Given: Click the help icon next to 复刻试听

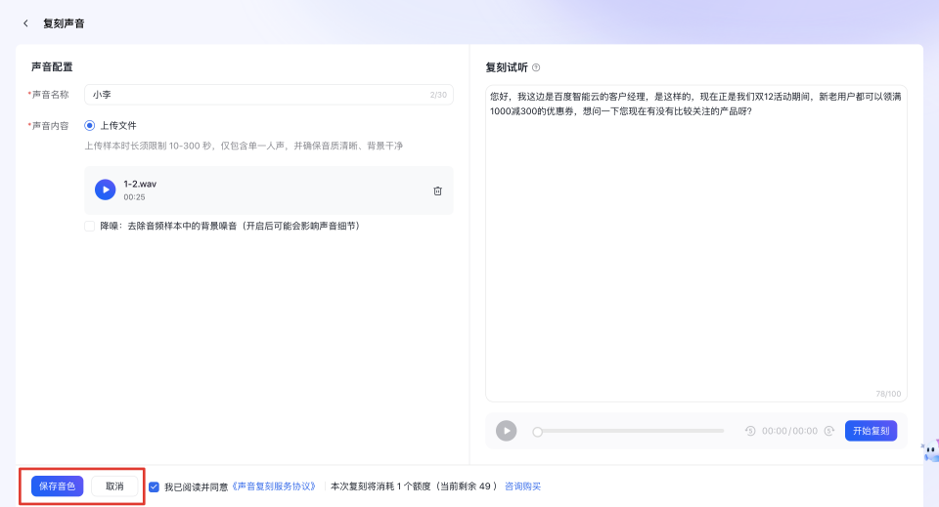Looking at the screenshot, I should 536,67.
